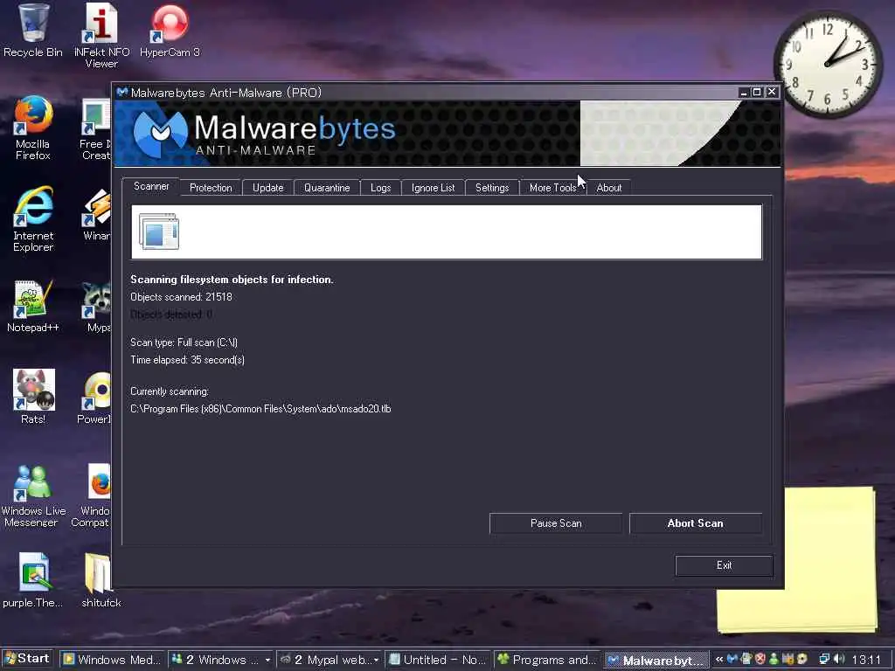This screenshot has height=671, width=895.
Task: Click the taskbar clock showing 13:11
Action: (866, 661)
